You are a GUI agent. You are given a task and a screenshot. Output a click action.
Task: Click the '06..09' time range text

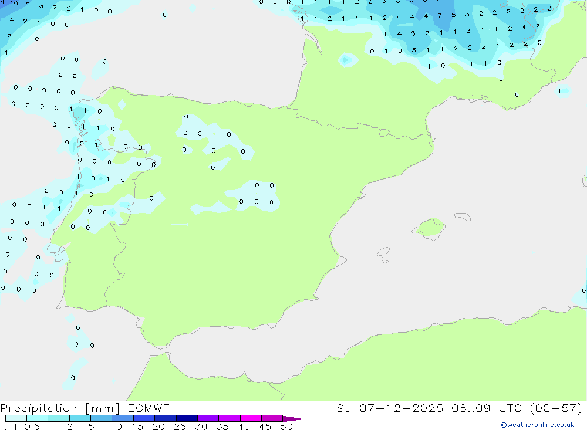471,408
